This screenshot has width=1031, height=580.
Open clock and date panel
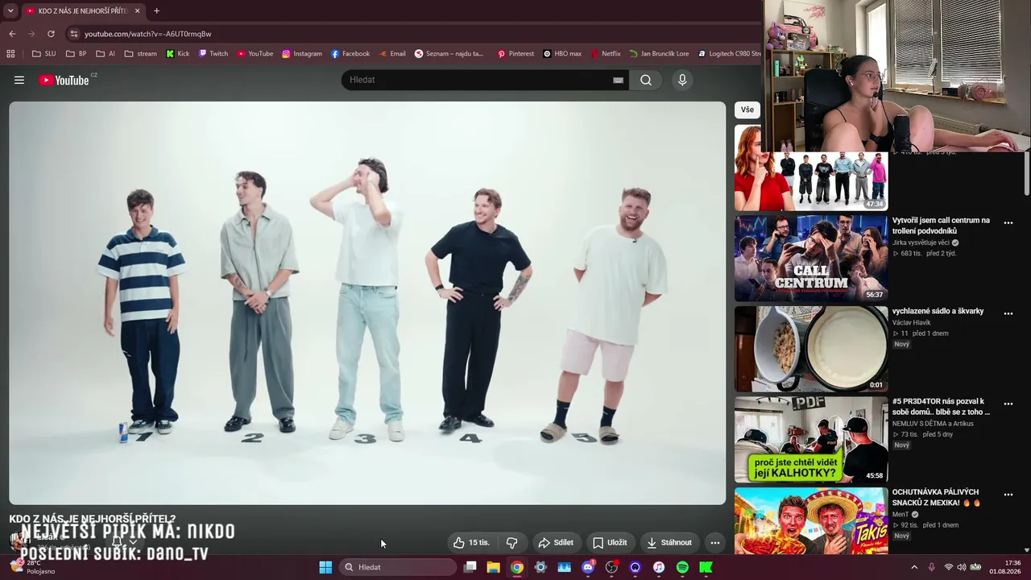pos(1006,567)
